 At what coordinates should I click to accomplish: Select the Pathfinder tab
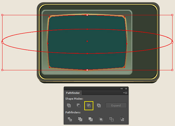[x=73, y=93]
